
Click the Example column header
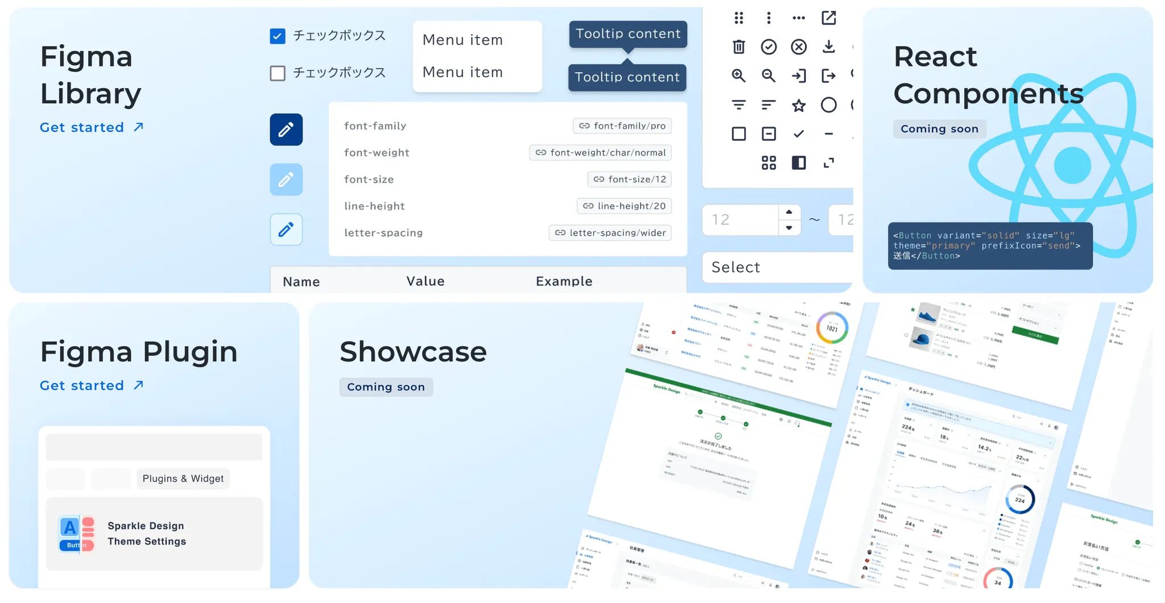click(564, 281)
